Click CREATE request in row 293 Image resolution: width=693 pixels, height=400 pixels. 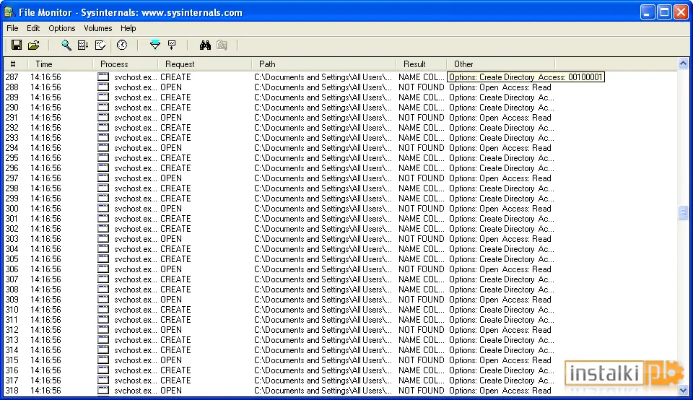coord(175,138)
